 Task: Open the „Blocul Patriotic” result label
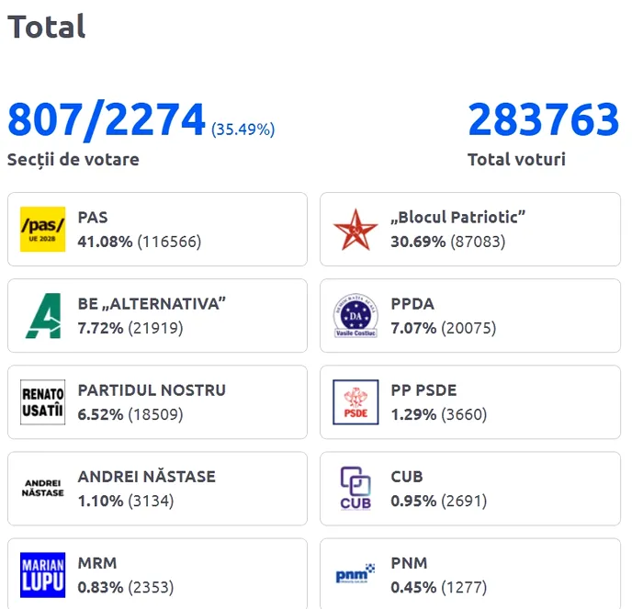pos(457,218)
